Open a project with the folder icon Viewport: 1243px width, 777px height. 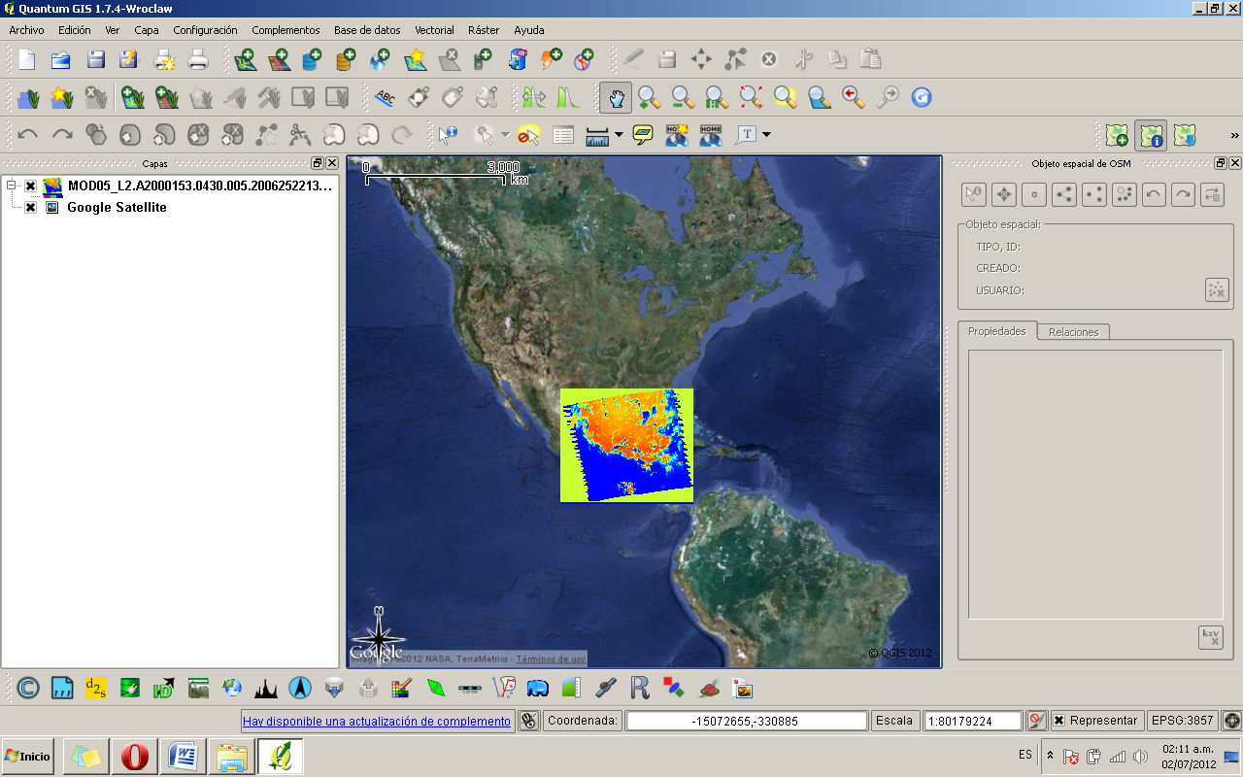click(61, 60)
